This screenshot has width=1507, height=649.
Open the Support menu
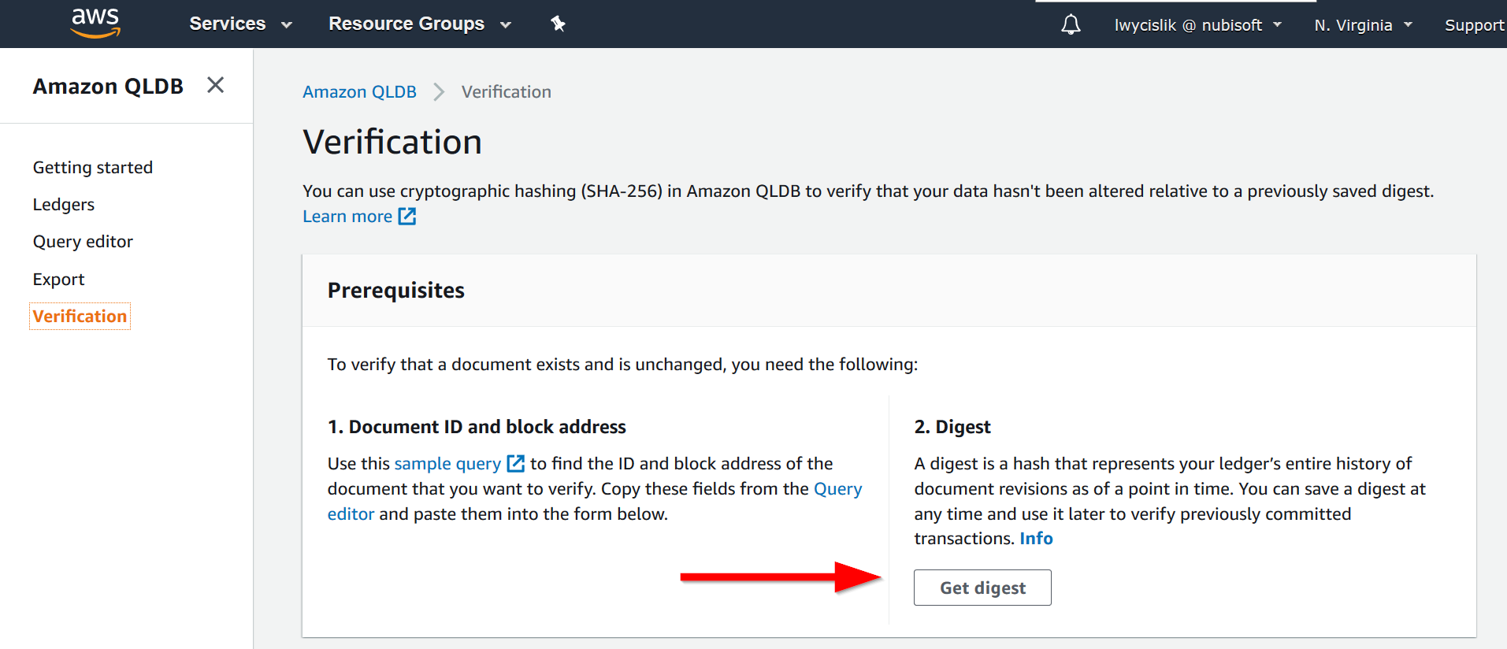point(1473,25)
